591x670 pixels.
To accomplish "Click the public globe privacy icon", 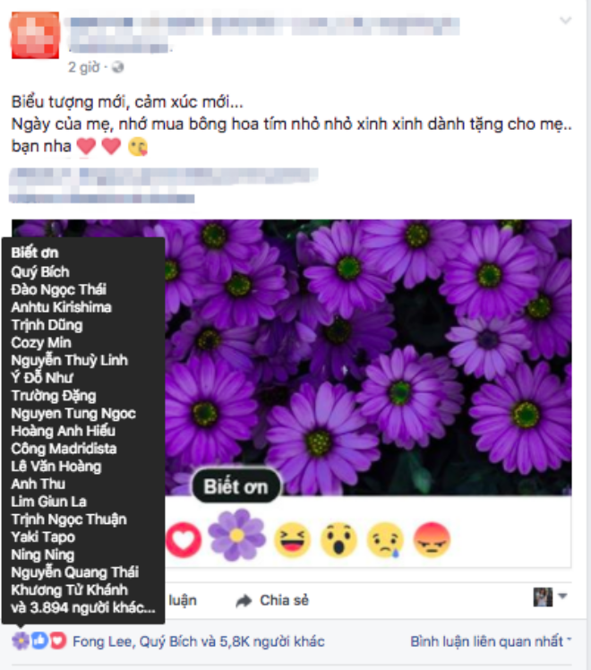I will point(117,67).
